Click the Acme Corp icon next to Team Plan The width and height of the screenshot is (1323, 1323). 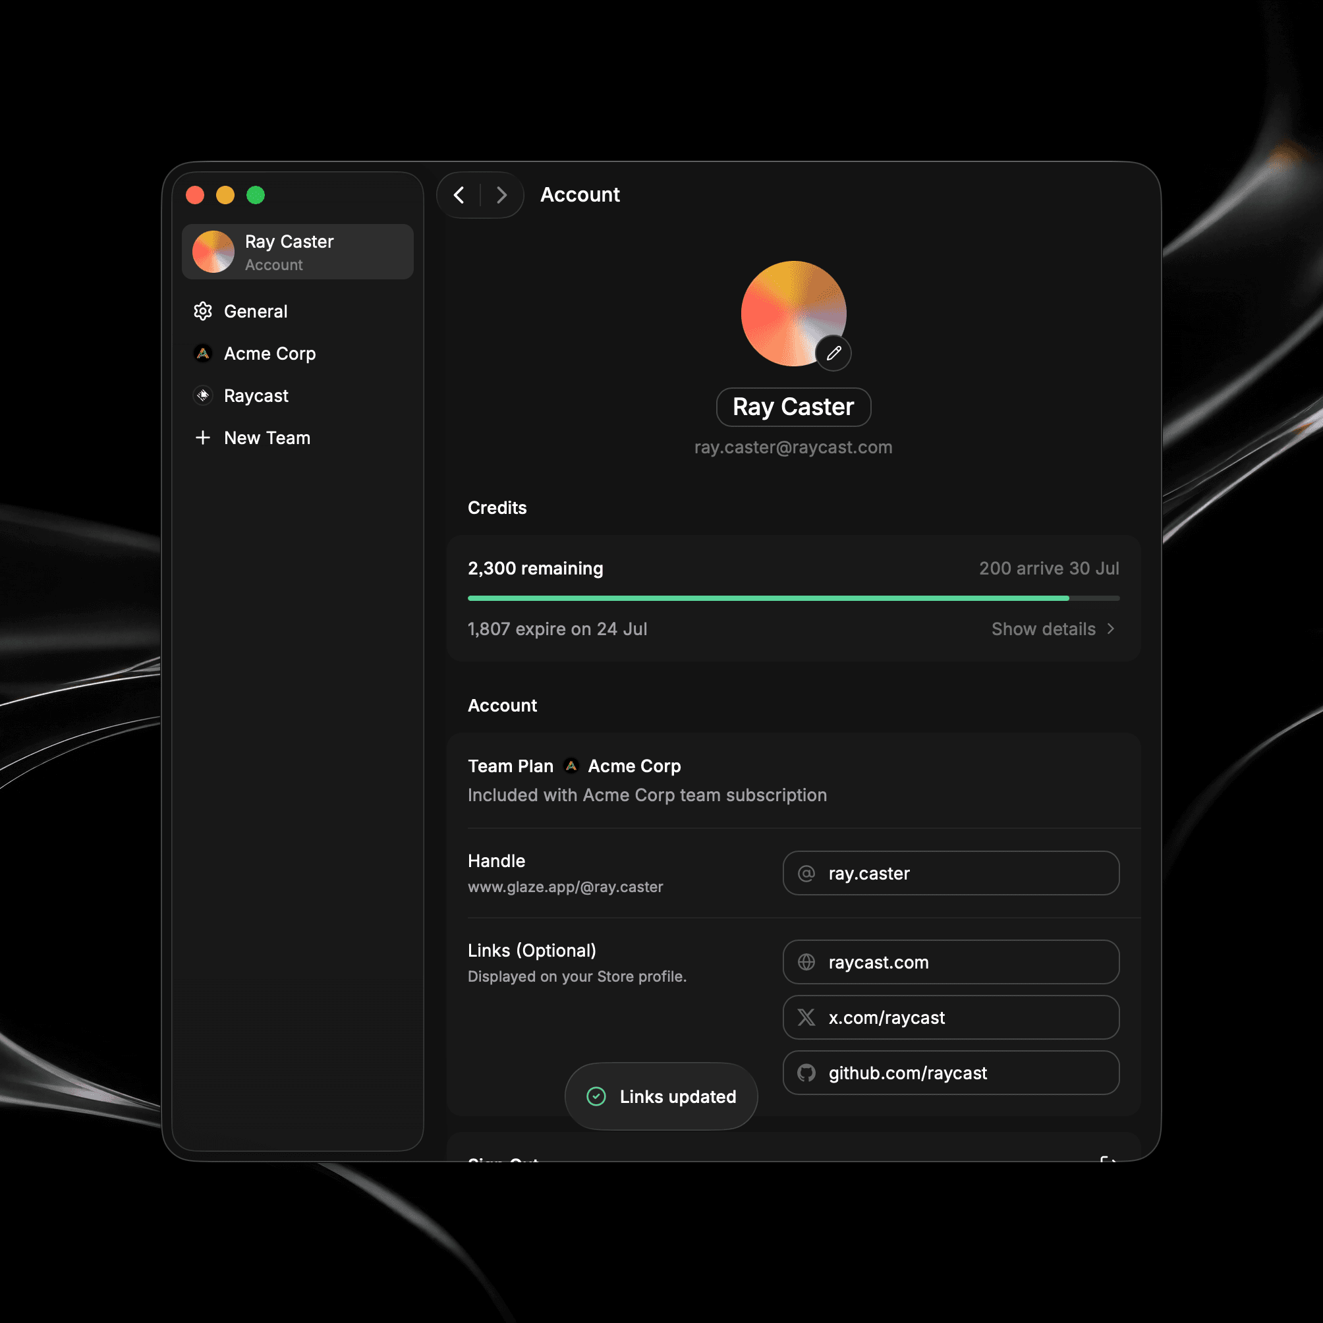[x=571, y=766]
